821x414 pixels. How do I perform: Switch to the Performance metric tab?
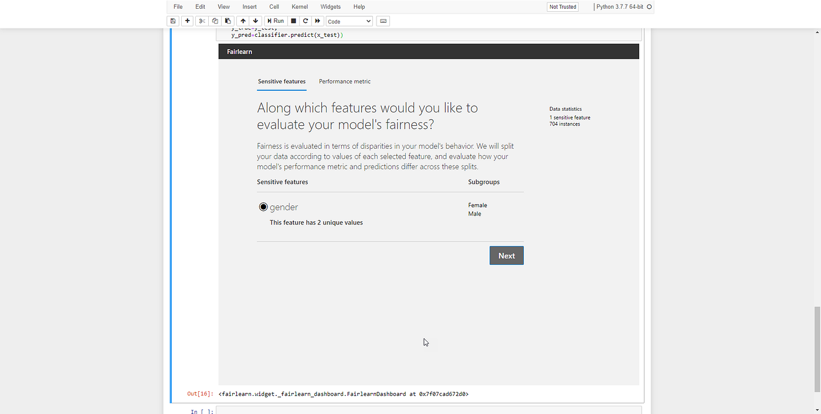[x=344, y=81]
